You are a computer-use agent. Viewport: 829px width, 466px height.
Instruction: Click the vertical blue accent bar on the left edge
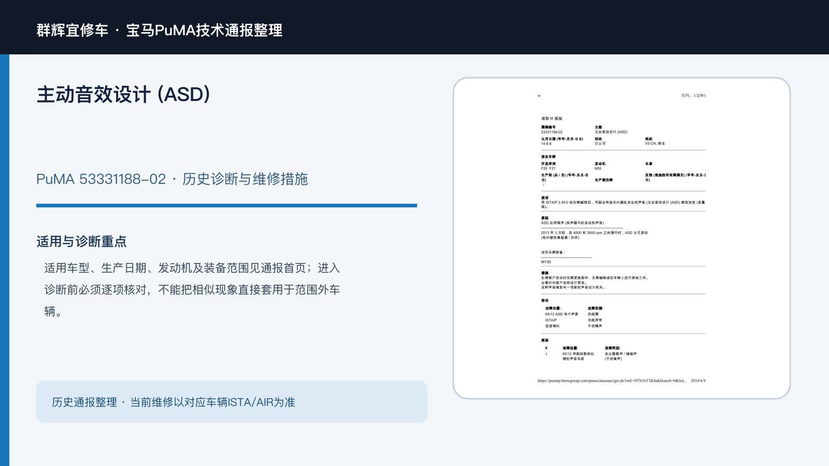point(5,260)
